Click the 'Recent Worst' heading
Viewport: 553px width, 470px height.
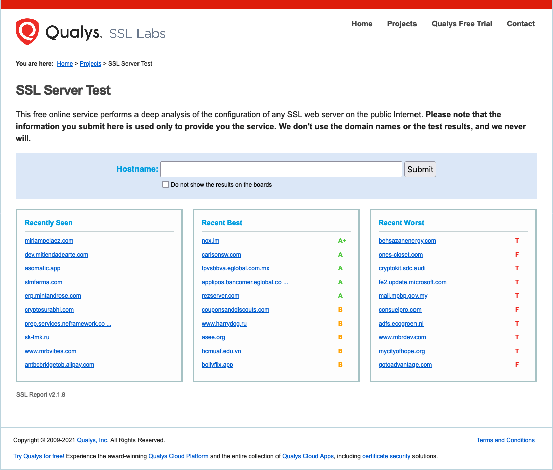[401, 223]
